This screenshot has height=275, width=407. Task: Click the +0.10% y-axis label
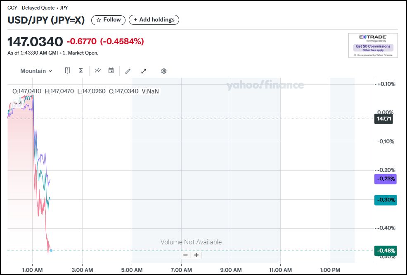pyautogui.click(x=386, y=84)
